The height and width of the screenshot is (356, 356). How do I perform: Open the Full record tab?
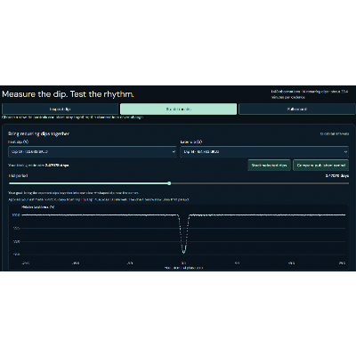click(297, 109)
